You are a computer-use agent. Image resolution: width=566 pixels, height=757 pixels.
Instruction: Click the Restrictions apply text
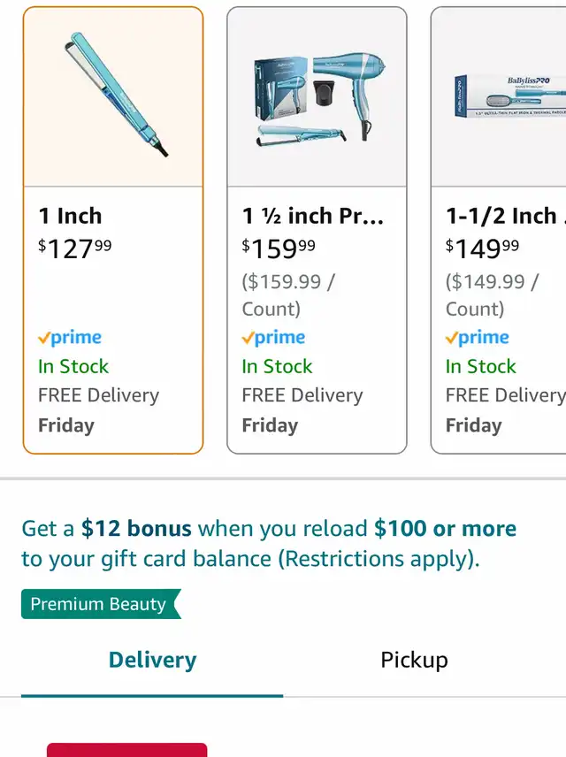pyautogui.click(x=379, y=559)
